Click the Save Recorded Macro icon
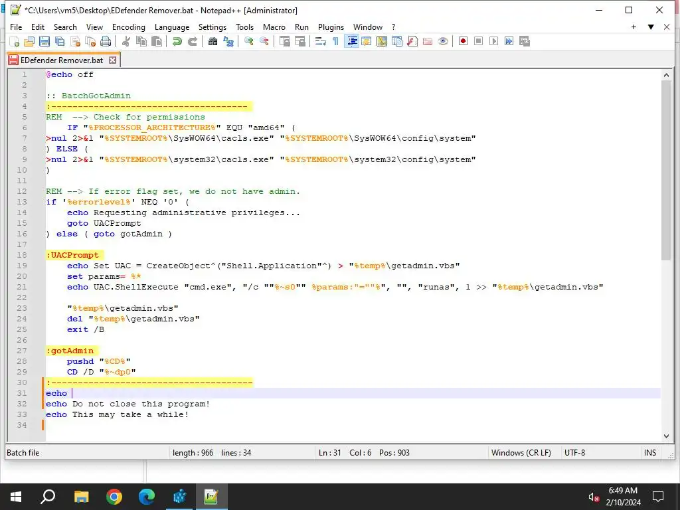The height and width of the screenshot is (510, 680). (x=525, y=41)
